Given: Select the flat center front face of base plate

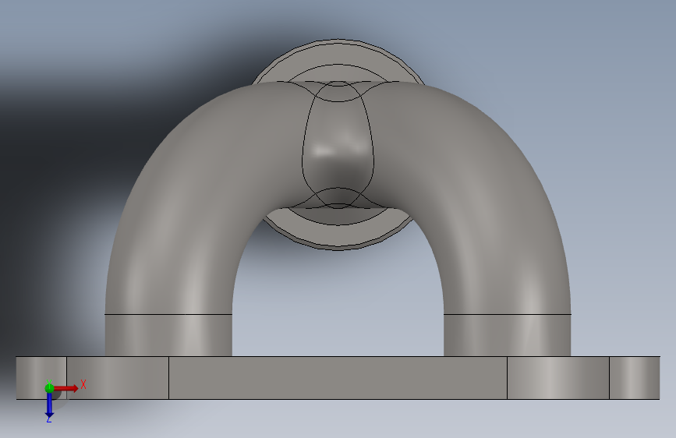Looking at the screenshot, I should (x=338, y=378).
